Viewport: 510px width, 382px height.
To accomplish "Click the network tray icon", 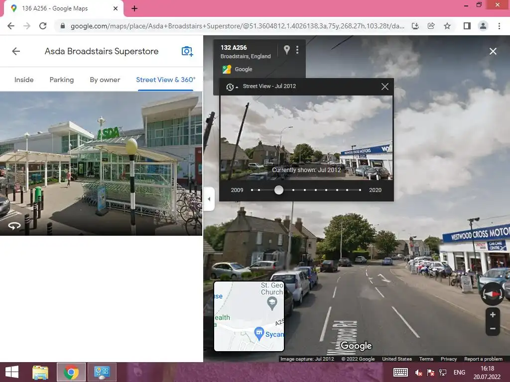I will point(443,373).
